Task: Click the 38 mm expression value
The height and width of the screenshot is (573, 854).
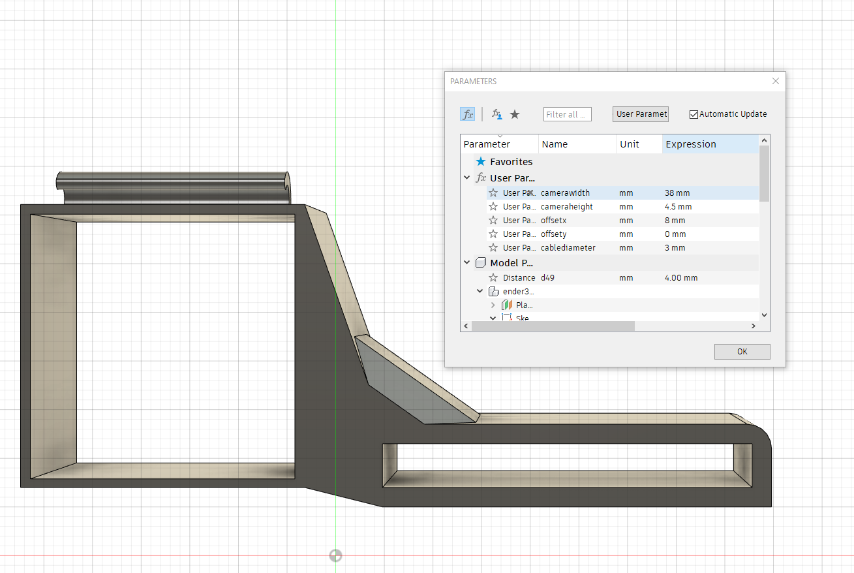Action: click(677, 193)
